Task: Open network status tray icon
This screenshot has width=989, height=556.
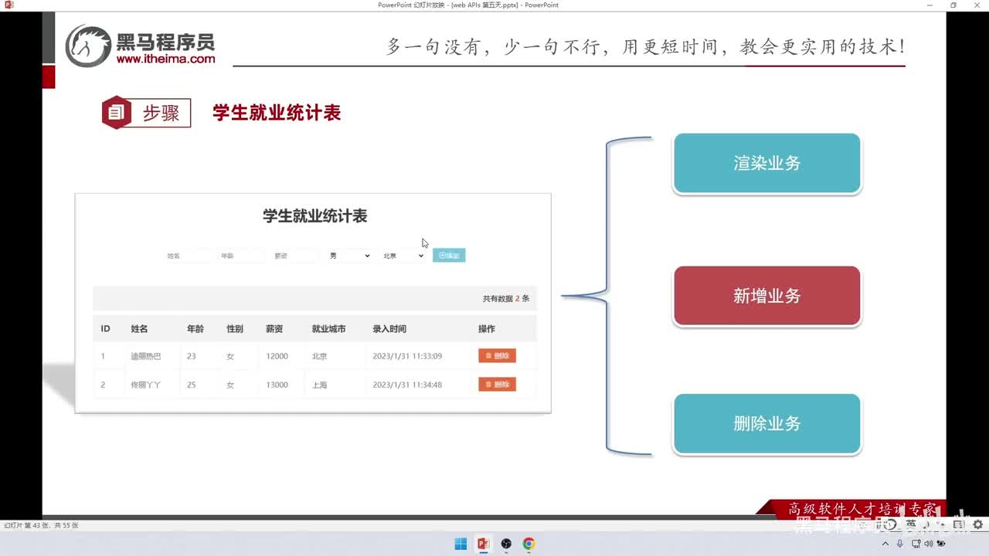Action: pyautogui.click(x=916, y=544)
